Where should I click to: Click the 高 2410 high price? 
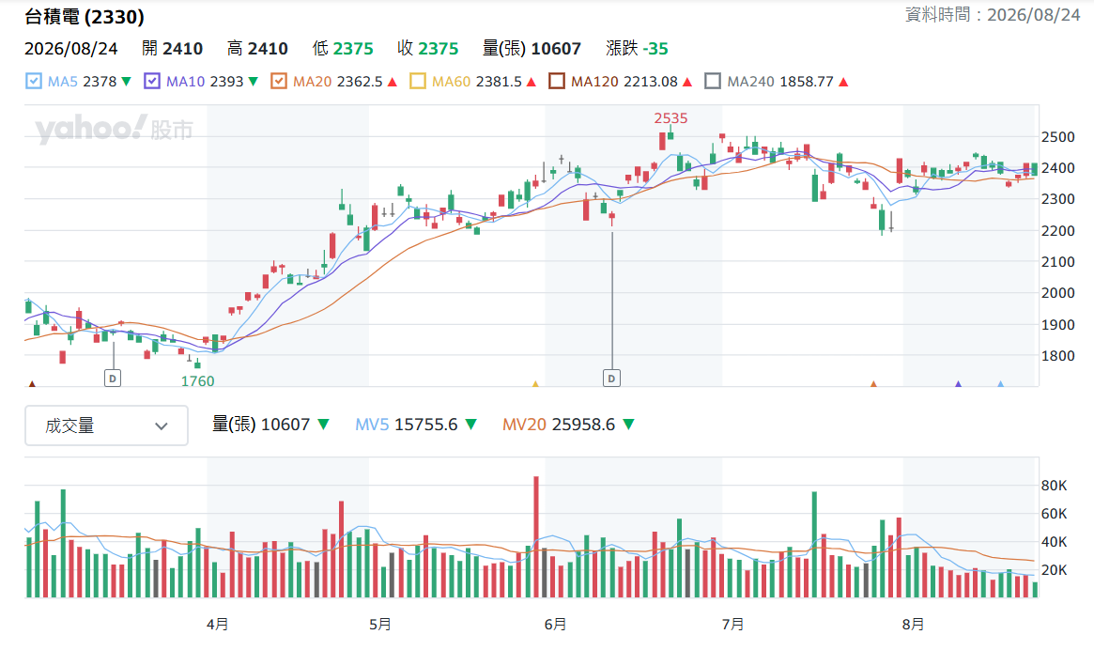click(x=257, y=48)
